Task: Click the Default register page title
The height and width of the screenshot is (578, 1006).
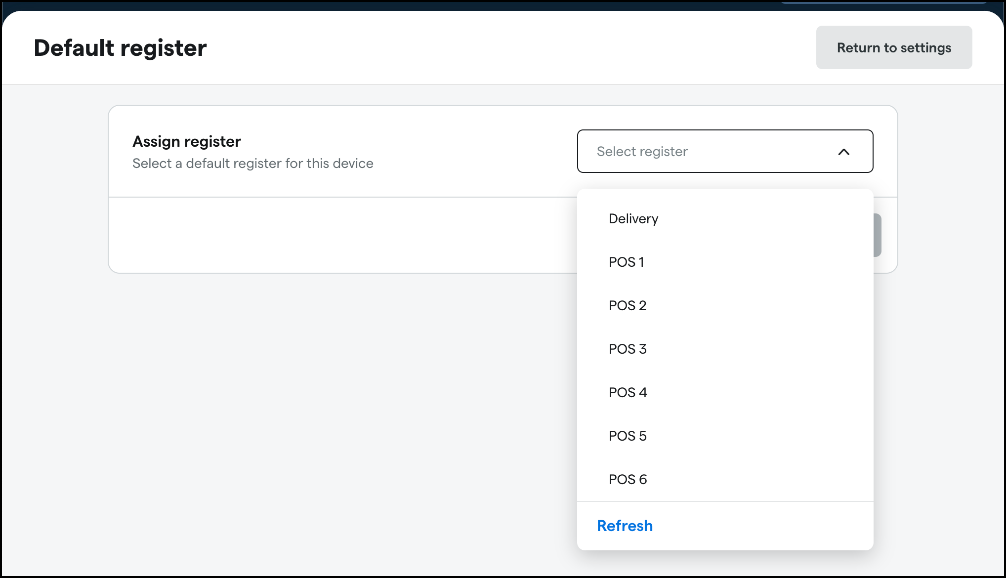Action: (x=120, y=47)
